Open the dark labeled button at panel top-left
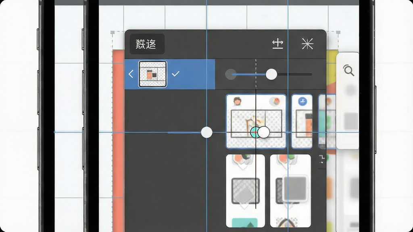The width and height of the screenshot is (413, 232). [147, 44]
